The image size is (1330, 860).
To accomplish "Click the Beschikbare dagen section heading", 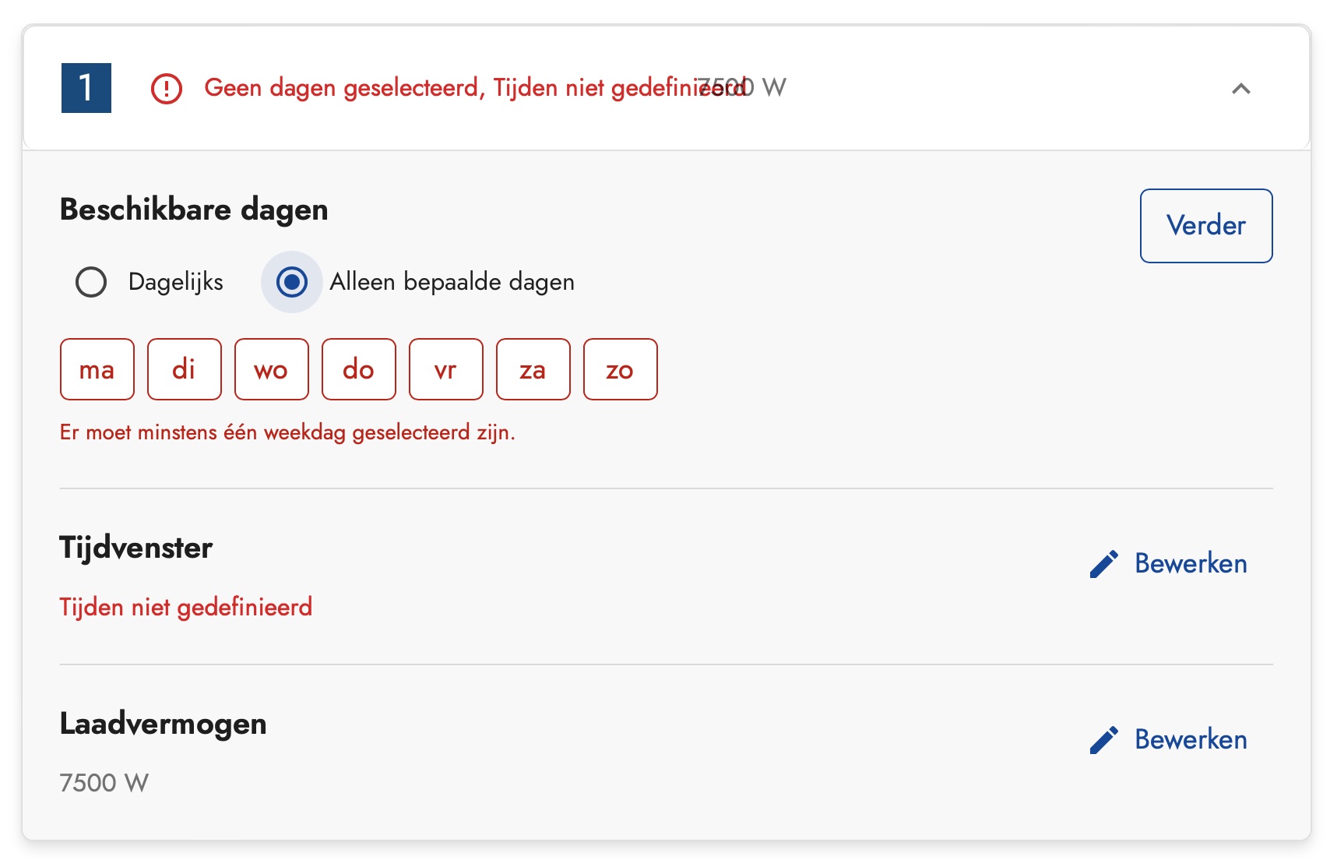I will tap(193, 210).
